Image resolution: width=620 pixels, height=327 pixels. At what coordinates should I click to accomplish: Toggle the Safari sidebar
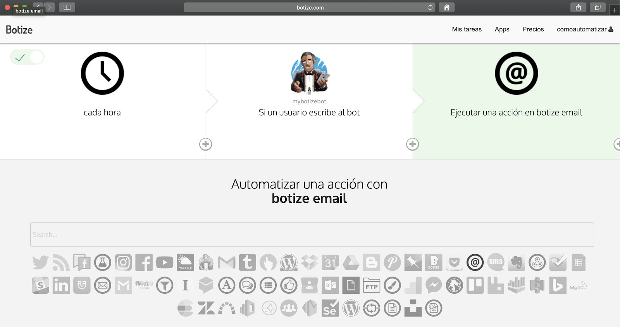pos(67,7)
